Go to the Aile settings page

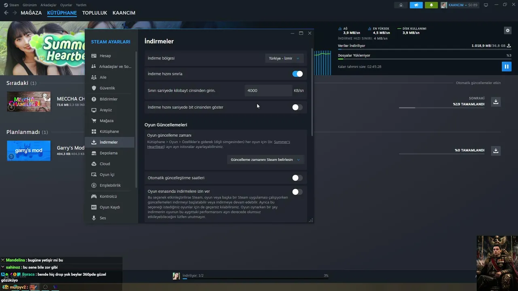point(110,77)
